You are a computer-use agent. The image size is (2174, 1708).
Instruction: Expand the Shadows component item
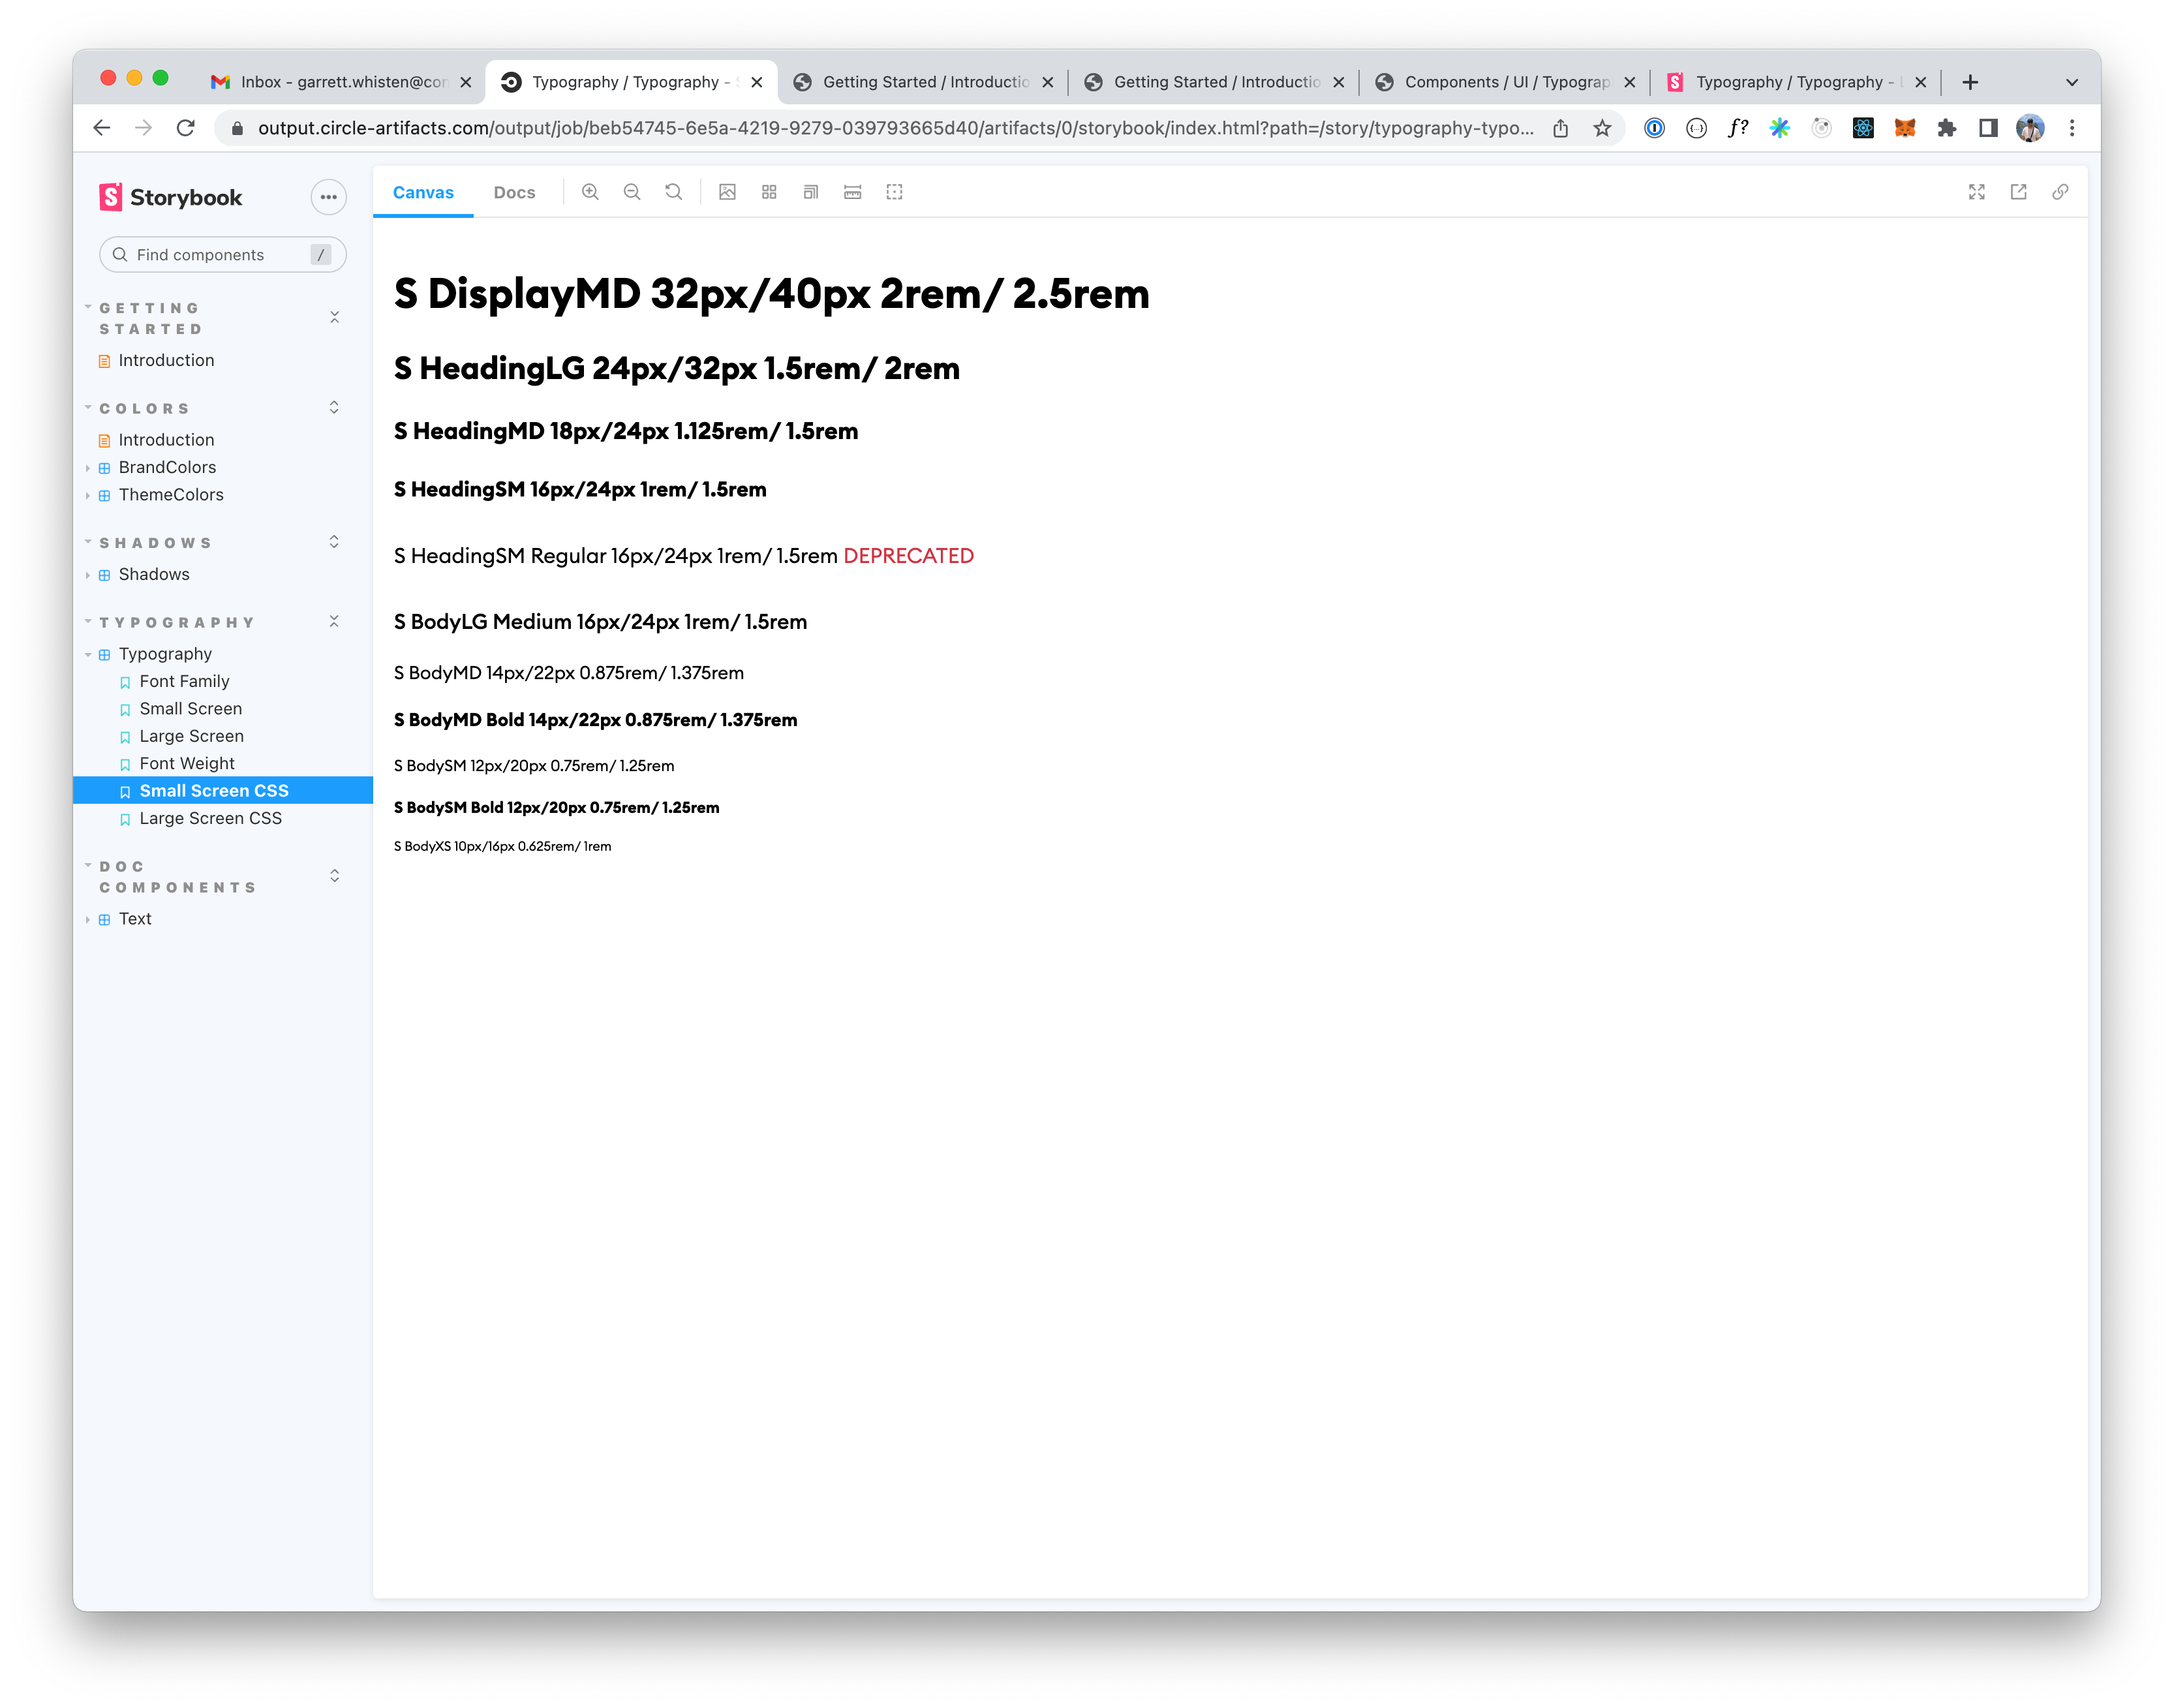[154, 574]
